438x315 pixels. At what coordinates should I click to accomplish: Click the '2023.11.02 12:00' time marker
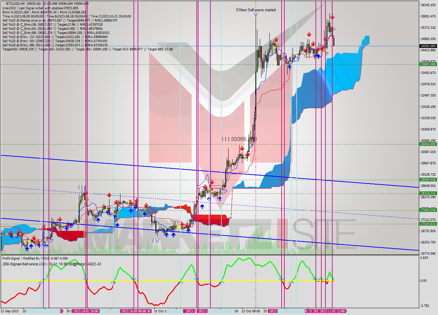(x=333, y=311)
